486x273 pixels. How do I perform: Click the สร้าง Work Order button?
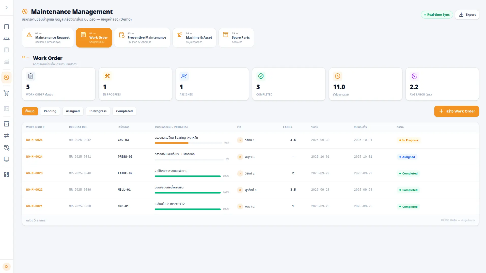click(457, 111)
